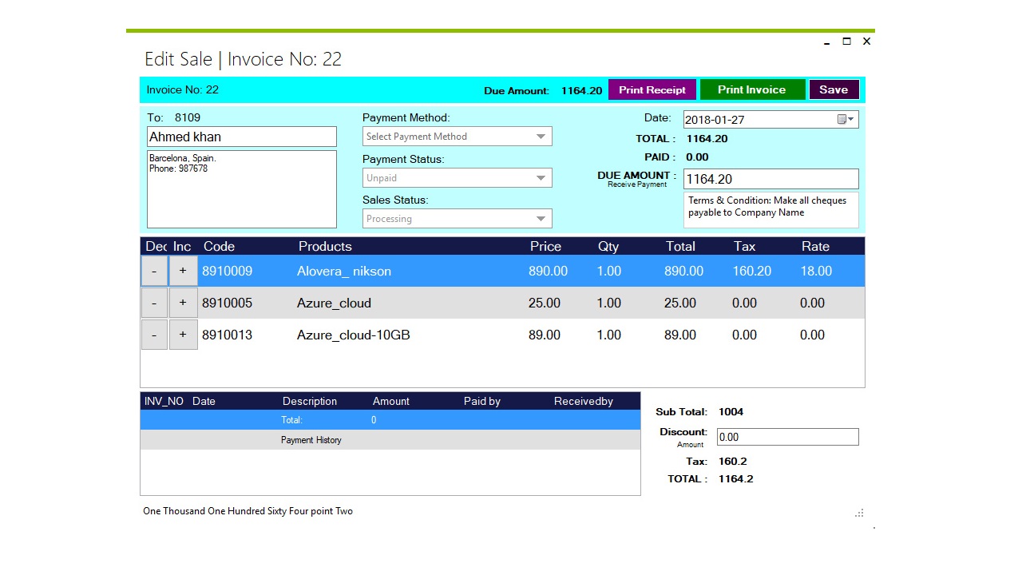1022x575 pixels.
Task: Click the plus button on the Azure_cloud-10GB row
Action: click(x=183, y=335)
